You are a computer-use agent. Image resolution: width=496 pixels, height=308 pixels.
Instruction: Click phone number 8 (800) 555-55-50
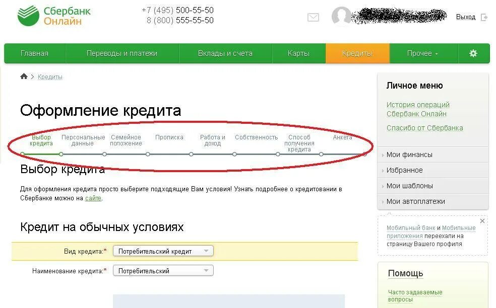tap(180, 20)
